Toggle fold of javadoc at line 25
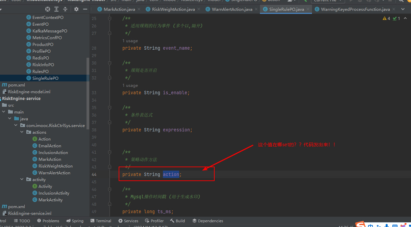This screenshot has width=411, height=227. click(110, 18)
